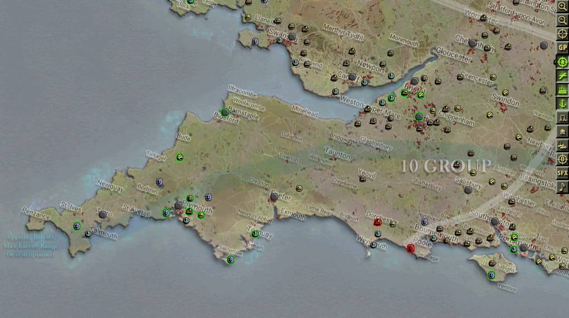Toggle the music note button
This screenshot has width=569, height=318.
click(x=562, y=187)
